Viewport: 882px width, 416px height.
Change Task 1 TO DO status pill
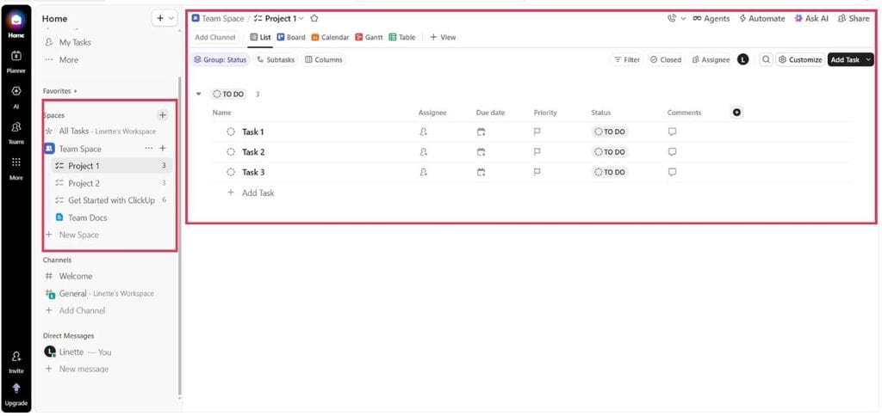pos(611,132)
